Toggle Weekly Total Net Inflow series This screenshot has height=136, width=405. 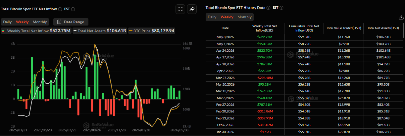pos(36,31)
